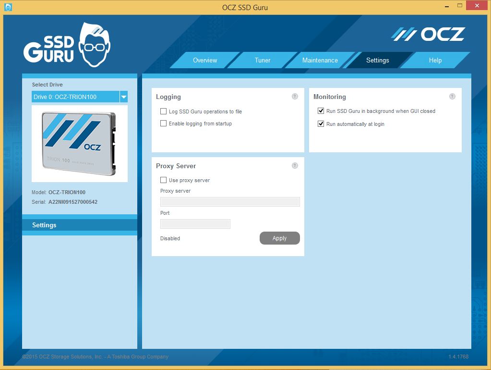Click the Monitoring section heading

(x=330, y=97)
